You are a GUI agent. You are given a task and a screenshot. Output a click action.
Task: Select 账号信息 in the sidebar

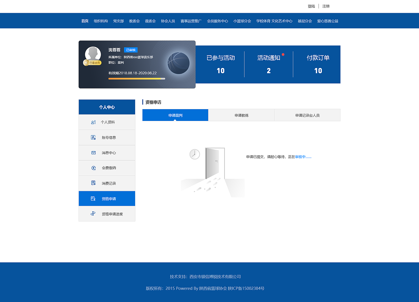107,138
